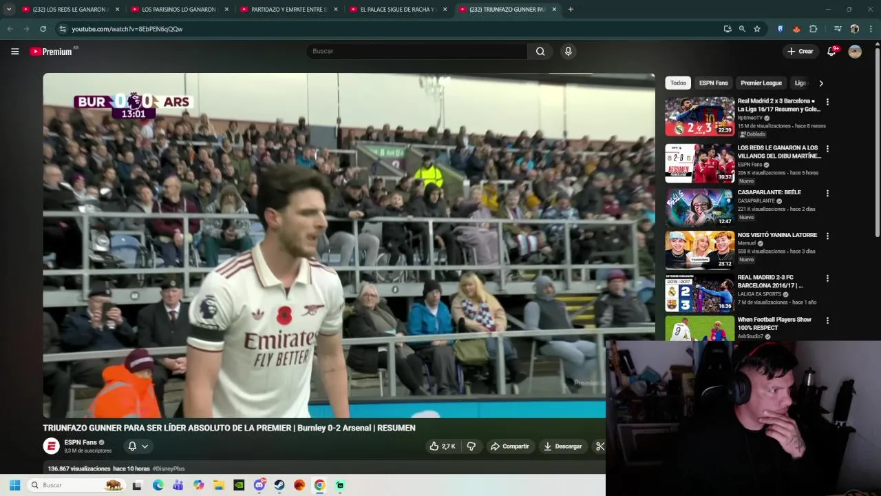The height and width of the screenshot is (496, 881).
Task: Bookmark this page with star icon
Action: (x=757, y=29)
